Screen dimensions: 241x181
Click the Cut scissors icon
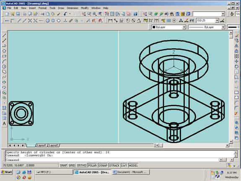[42, 14]
